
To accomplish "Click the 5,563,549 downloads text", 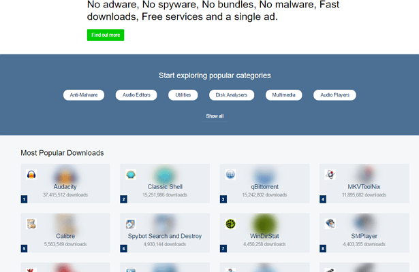I will coord(65,244).
